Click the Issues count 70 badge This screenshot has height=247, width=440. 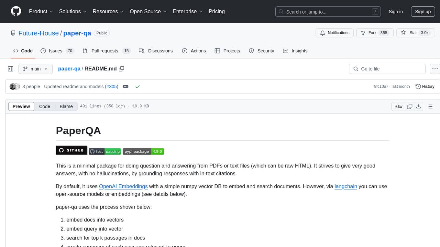[70, 51]
